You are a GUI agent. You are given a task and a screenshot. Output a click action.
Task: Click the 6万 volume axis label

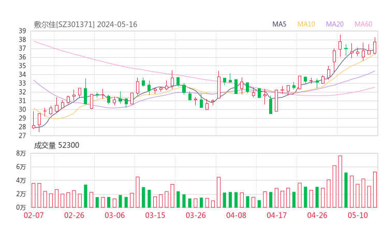21,167
